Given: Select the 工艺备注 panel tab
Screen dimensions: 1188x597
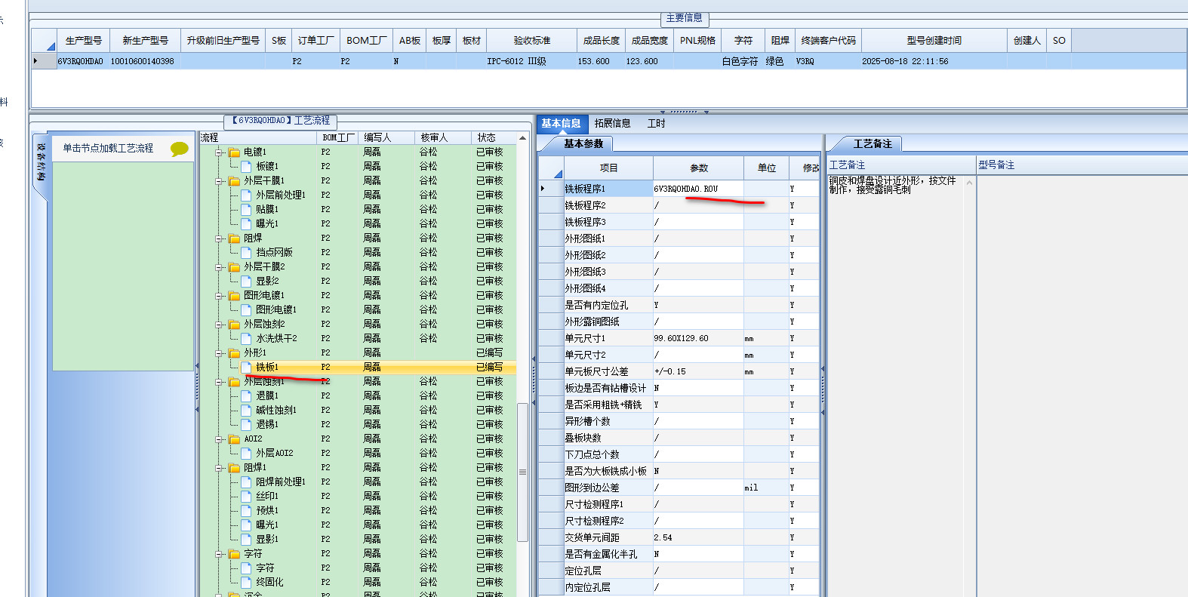Looking at the screenshot, I should pos(873,143).
